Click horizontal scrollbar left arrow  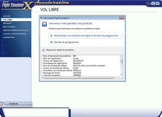point(43,77)
